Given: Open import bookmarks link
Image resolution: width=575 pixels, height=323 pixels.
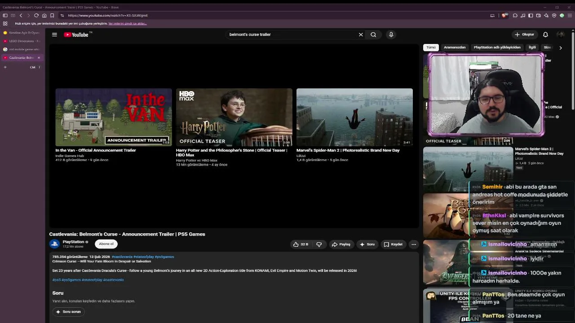Looking at the screenshot, I should pyautogui.click(x=128, y=23).
